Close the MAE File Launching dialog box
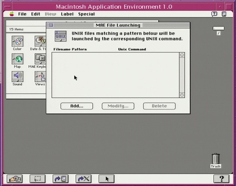 point(51,25)
